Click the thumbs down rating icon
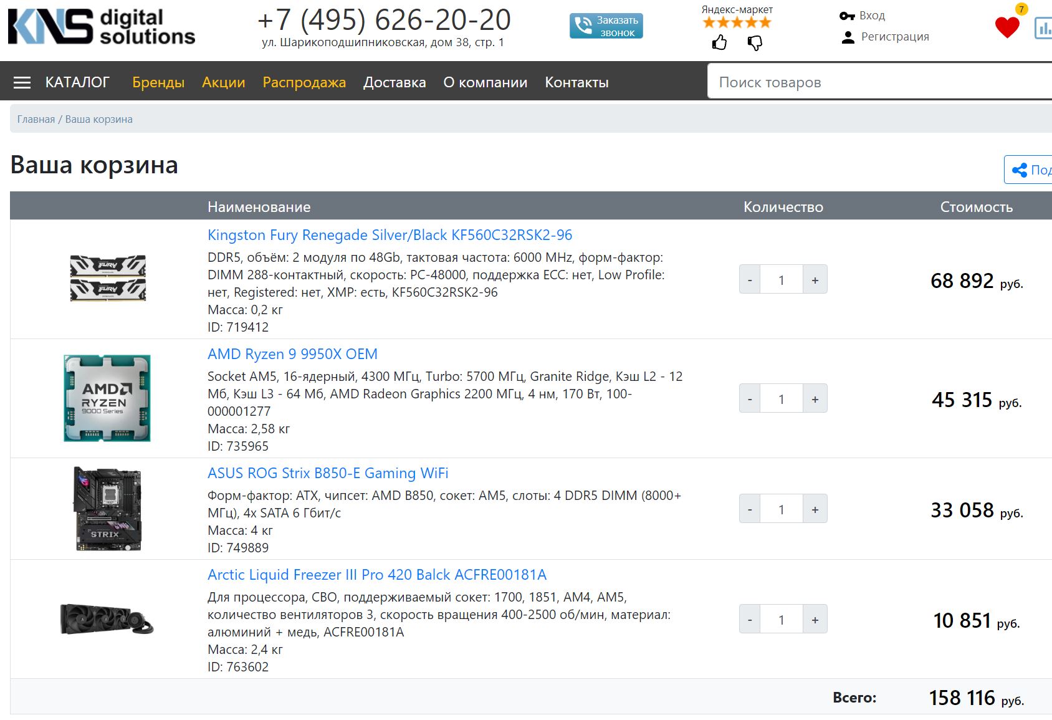Screen dimensions: 1052x720 (755, 42)
